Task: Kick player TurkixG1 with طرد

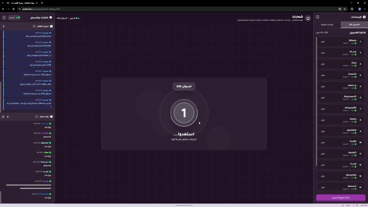Action: pos(323,75)
